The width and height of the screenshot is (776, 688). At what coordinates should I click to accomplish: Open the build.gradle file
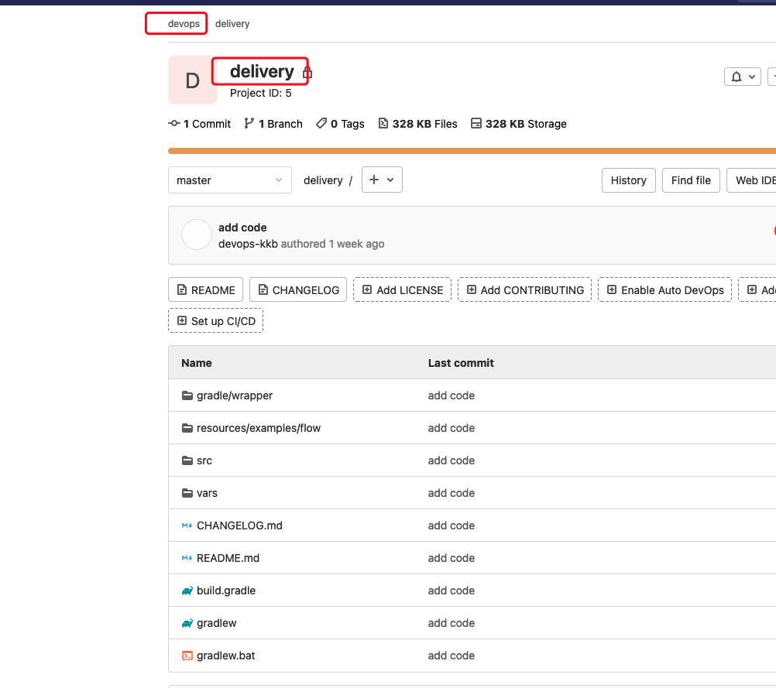[x=225, y=590]
